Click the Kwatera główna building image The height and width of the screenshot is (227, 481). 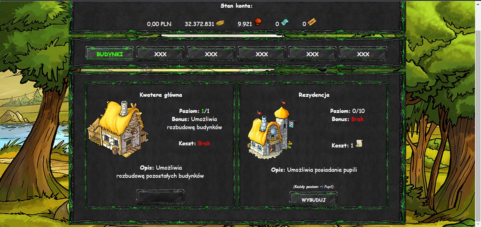click(x=118, y=128)
